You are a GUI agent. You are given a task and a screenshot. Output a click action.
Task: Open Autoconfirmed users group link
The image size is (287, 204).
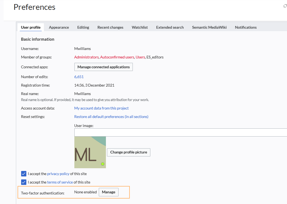(x=117, y=57)
